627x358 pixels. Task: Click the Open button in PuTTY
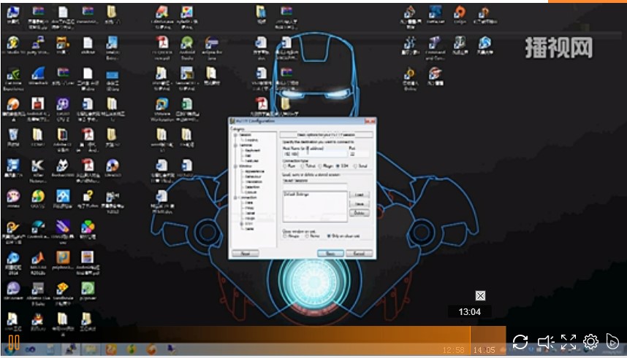click(331, 254)
